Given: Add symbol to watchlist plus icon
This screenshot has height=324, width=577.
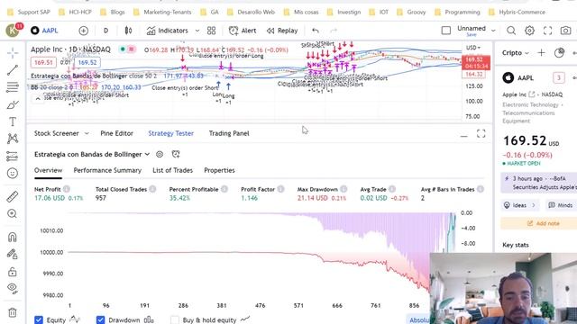Looking at the screenshot, I should click(541, 53).
